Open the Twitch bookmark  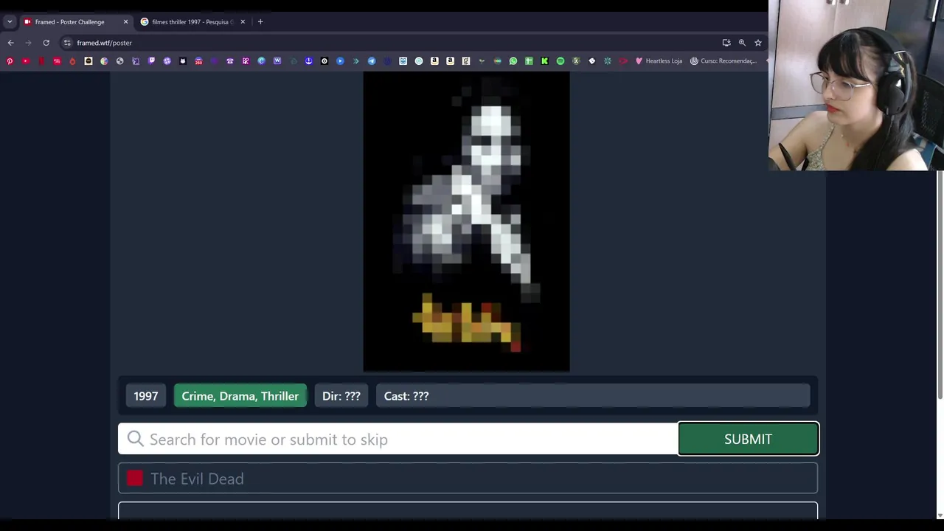tap(151, 61)
